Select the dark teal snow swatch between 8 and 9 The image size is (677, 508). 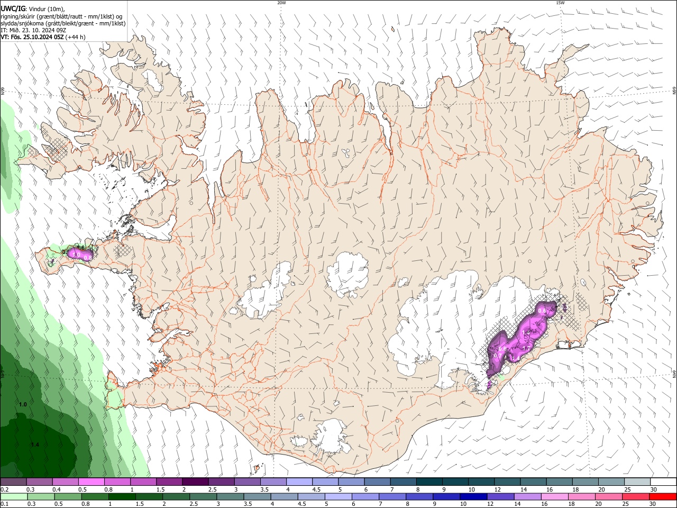coord(429,482)
